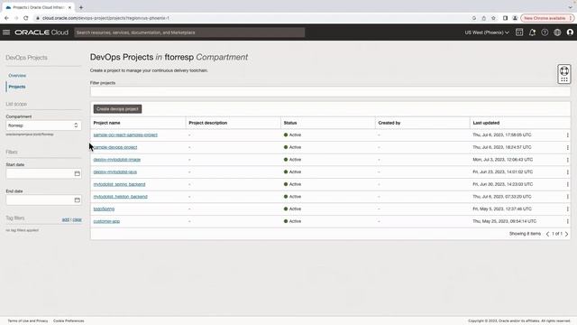Open actions menu for mytodolist_spring_backend row
577x325 pixels.
567,184
